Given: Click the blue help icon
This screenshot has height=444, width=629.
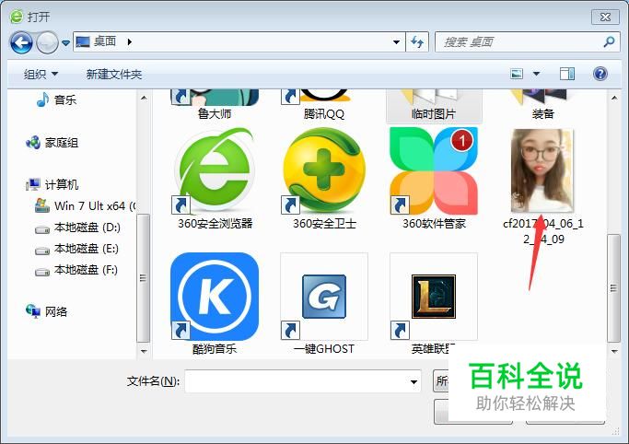Looking at the screenshot, I should (x=600, y=74).
